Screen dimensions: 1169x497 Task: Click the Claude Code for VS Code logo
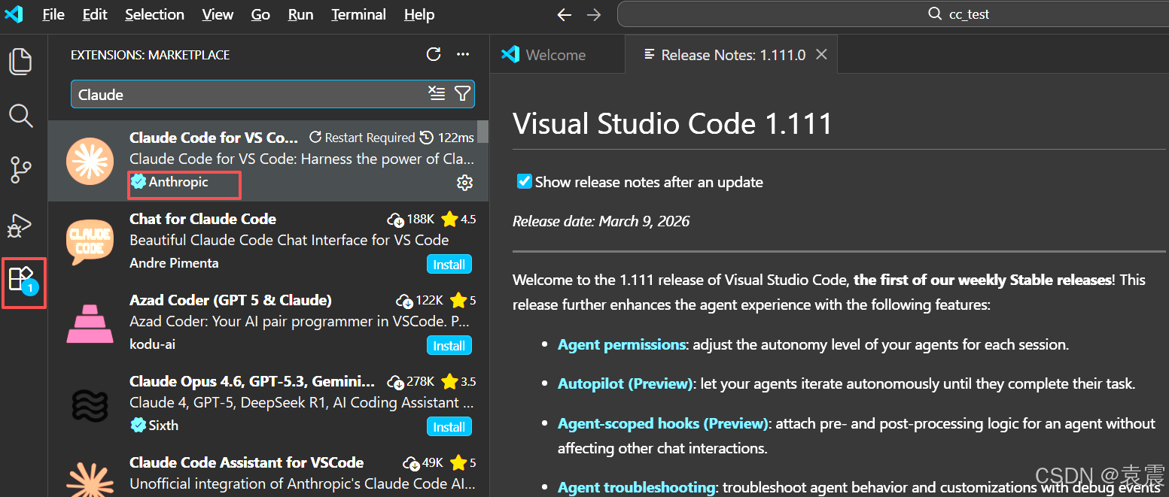click(x=90, y=161)
